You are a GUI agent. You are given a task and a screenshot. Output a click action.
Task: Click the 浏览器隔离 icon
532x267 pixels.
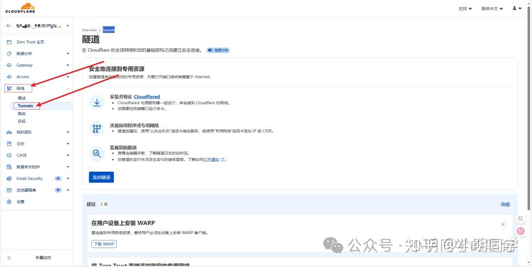pos(9,190)
